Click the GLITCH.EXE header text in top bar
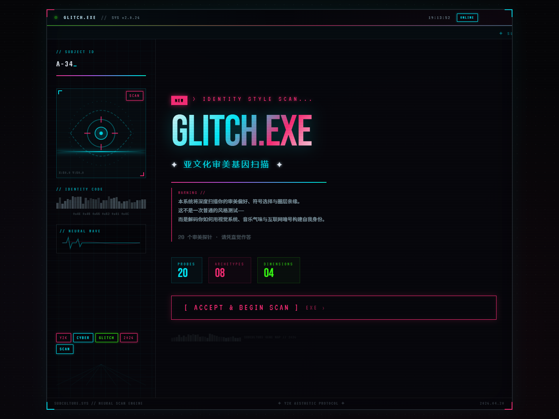Screen dimensions: 559x419 point(80,18)
